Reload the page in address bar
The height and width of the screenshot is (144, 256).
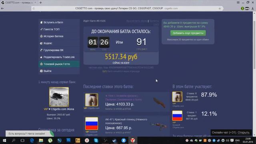pyautogui.click(x=34, y=8)
